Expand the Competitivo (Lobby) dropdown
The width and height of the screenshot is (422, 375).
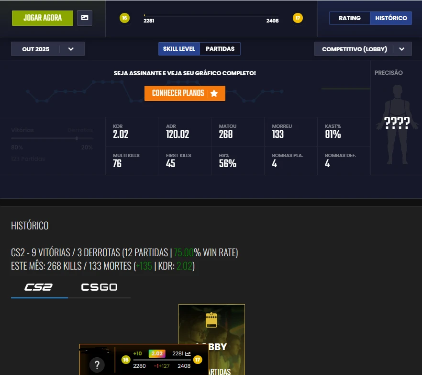(x=363, y=49)
